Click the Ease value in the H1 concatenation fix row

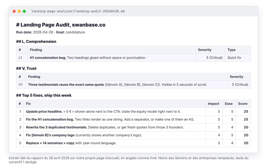[x=232, y=119]
